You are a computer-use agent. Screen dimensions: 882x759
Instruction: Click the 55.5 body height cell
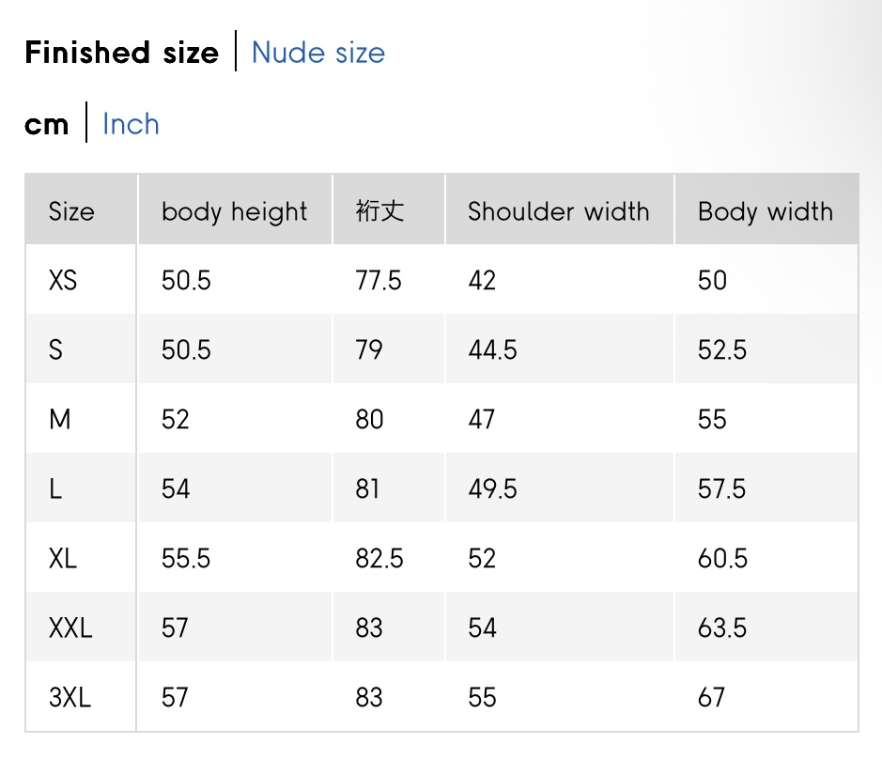pyautogui.click(x=186, y=559)
